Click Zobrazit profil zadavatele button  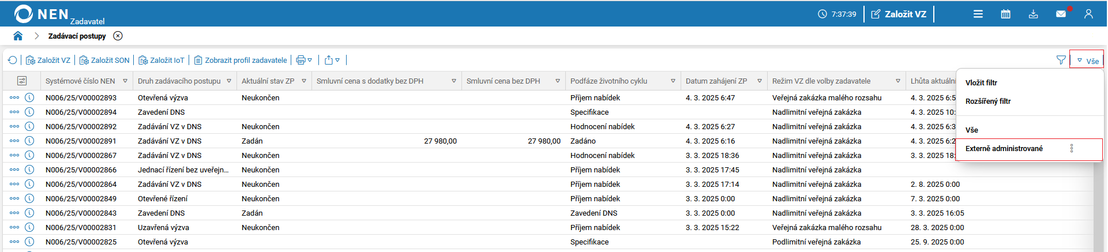point(241,60)
